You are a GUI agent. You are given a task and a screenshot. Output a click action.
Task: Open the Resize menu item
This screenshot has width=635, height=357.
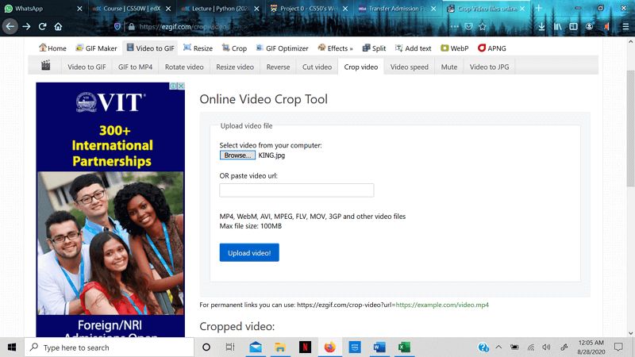pos(198,48)
